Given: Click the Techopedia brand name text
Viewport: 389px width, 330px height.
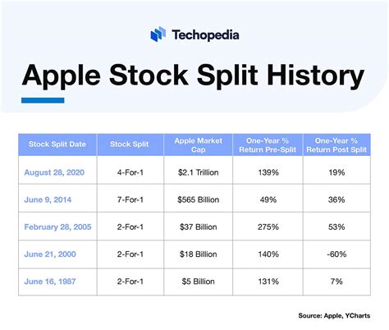Looking at the screenshot, I should [205, 35].
